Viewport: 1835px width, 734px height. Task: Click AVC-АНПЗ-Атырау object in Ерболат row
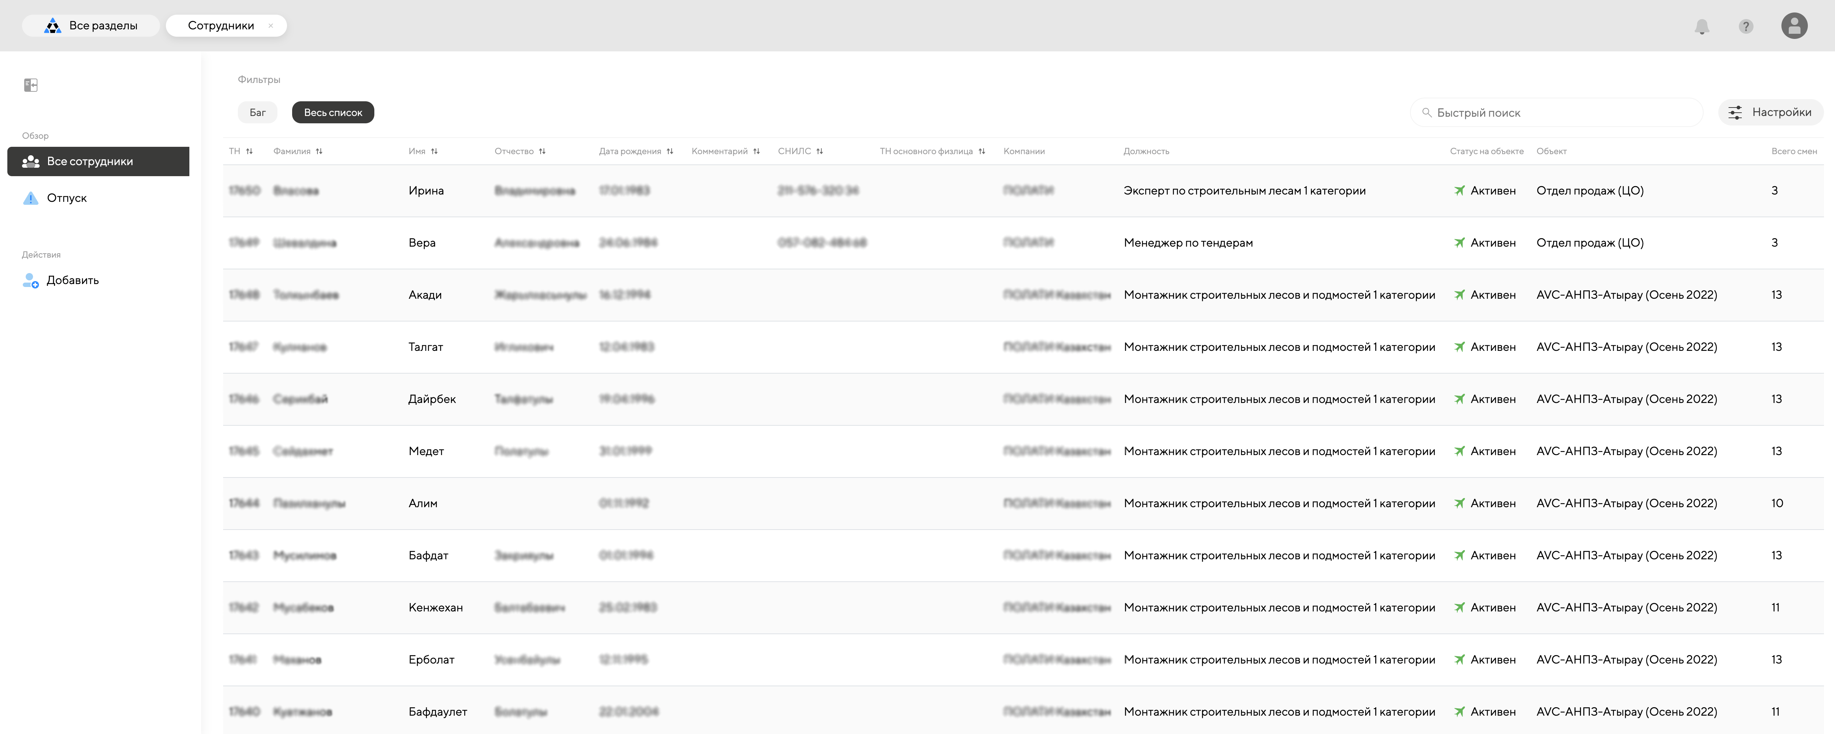point(1627,659)
